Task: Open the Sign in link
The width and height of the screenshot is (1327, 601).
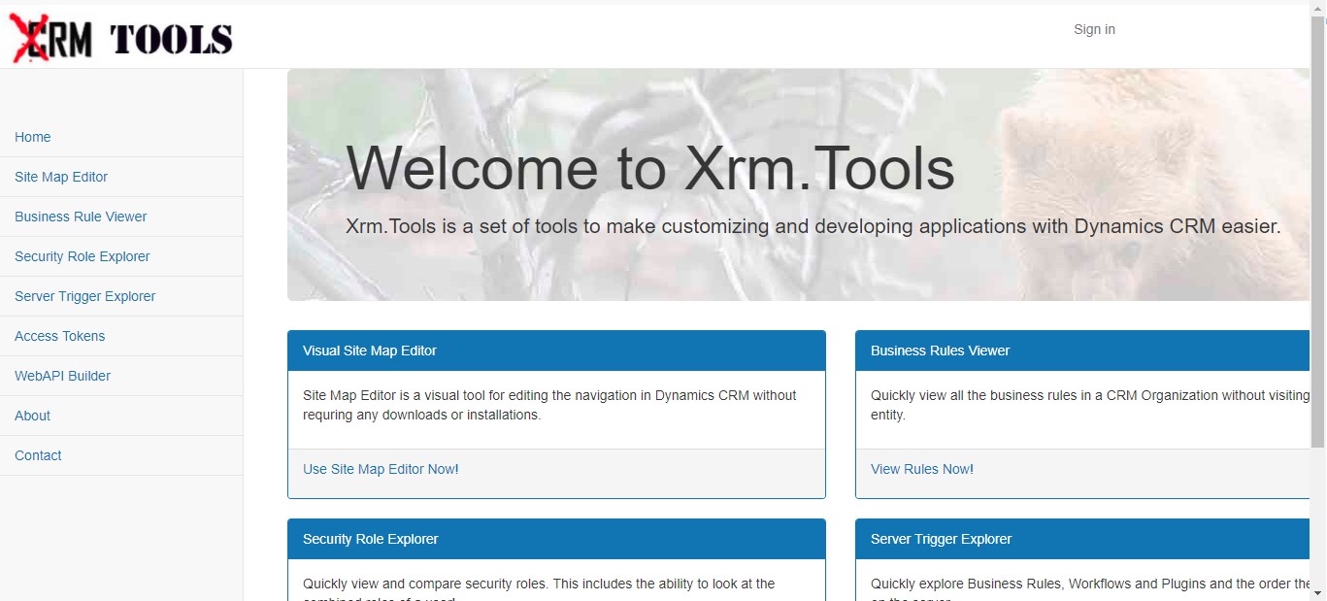Action: tap(1094, 29)
